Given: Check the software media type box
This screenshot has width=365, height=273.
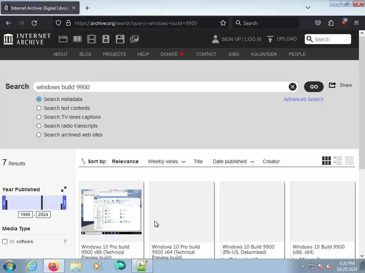Looking at the screenshot, I should point(5,241).
